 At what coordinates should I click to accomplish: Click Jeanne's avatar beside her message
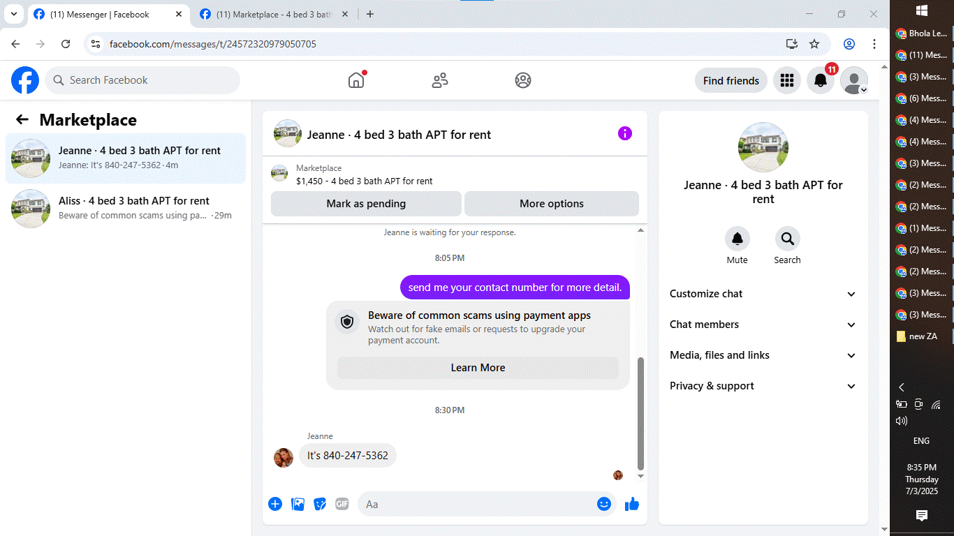tap(284, 457)
